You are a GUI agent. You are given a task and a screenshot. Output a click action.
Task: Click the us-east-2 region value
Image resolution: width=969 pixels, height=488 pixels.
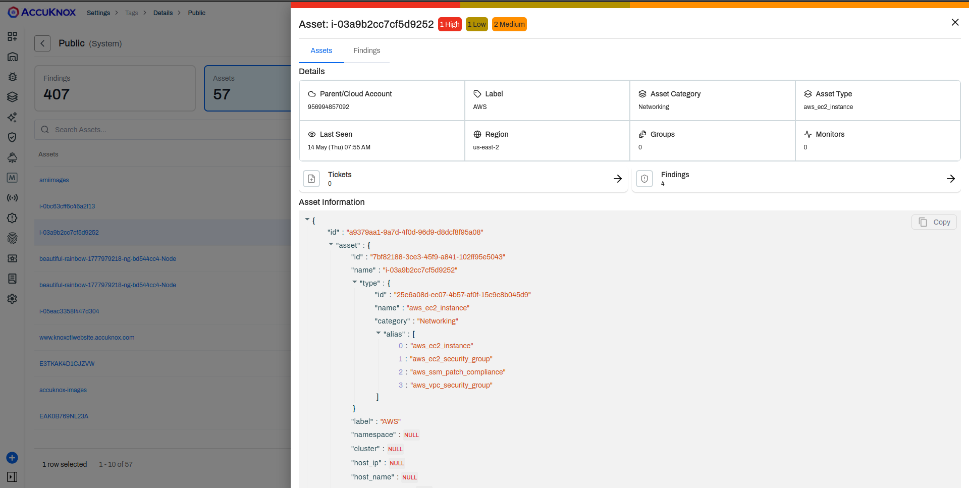tap(486, 147)
